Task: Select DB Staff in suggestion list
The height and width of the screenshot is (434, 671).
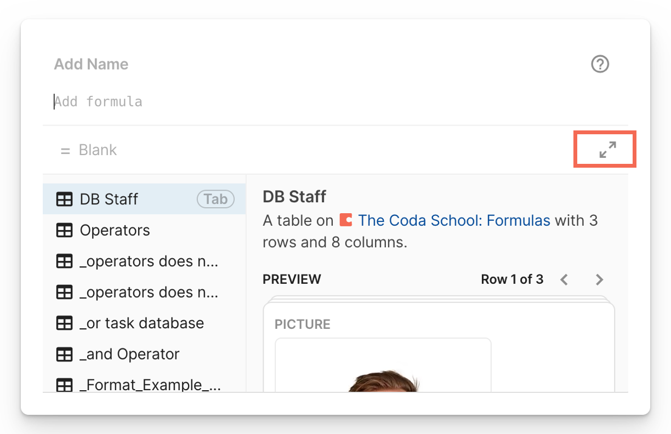Action: [109, 199]
